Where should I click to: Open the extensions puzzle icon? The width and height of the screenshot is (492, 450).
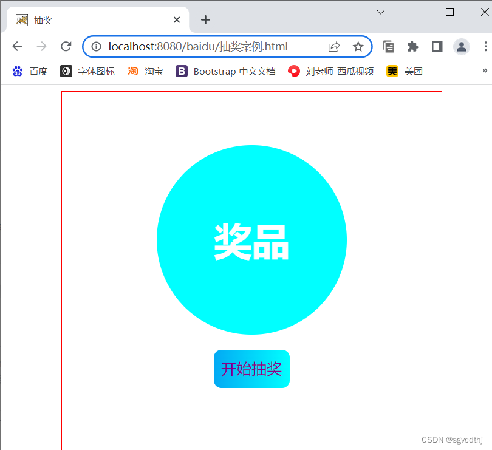(x=412, y=47)
